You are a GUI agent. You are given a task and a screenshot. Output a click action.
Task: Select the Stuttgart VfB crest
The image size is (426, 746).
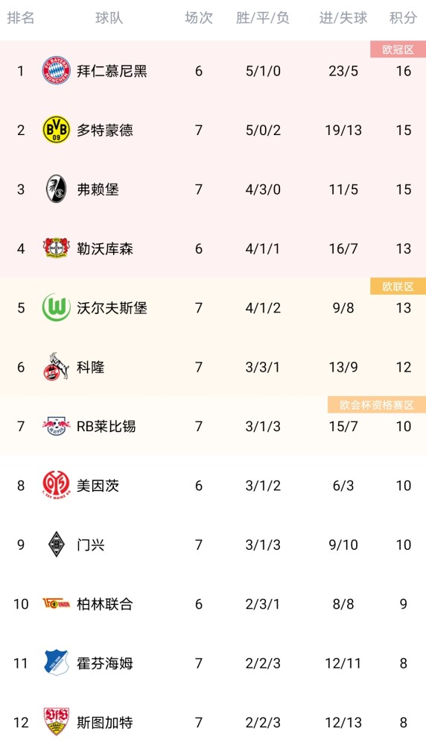tap(56, 721)
